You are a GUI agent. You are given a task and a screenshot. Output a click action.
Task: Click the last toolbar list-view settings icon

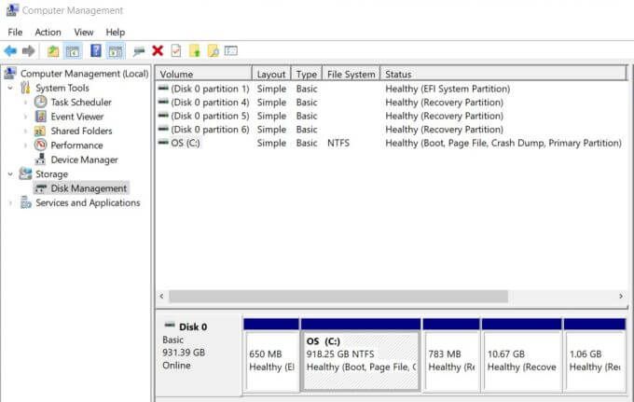point(231,51)
